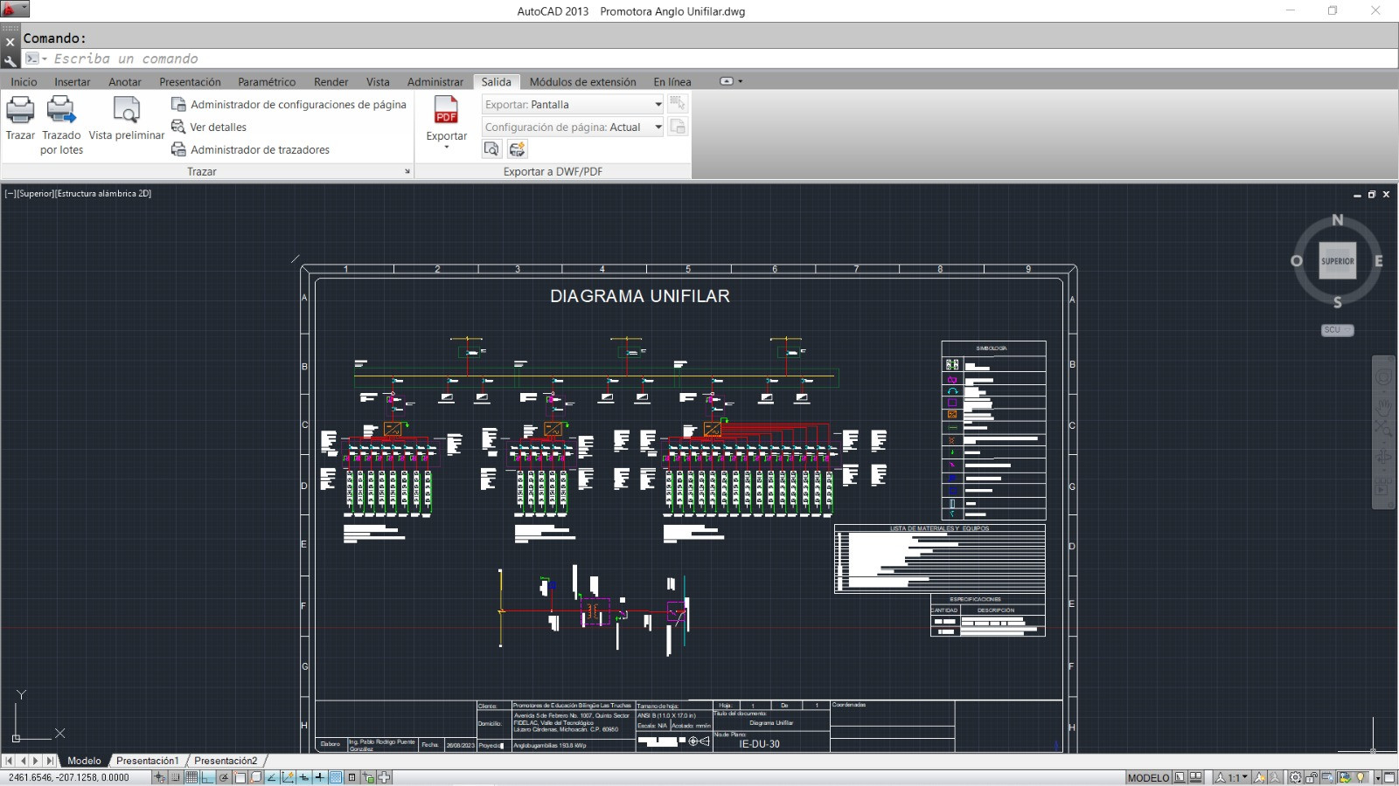
Task: Open the ribbon minimize options dropdown
Action: pos(741,81)
